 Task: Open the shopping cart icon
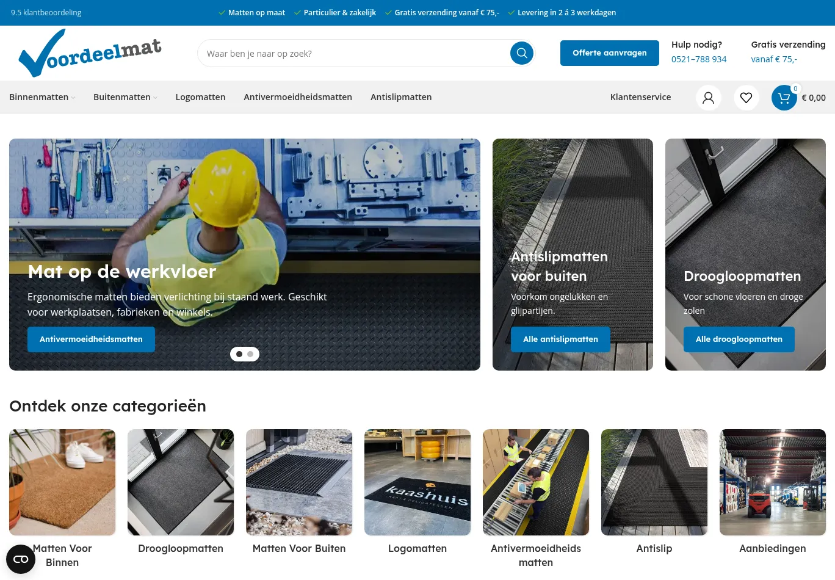click(784, 98)
